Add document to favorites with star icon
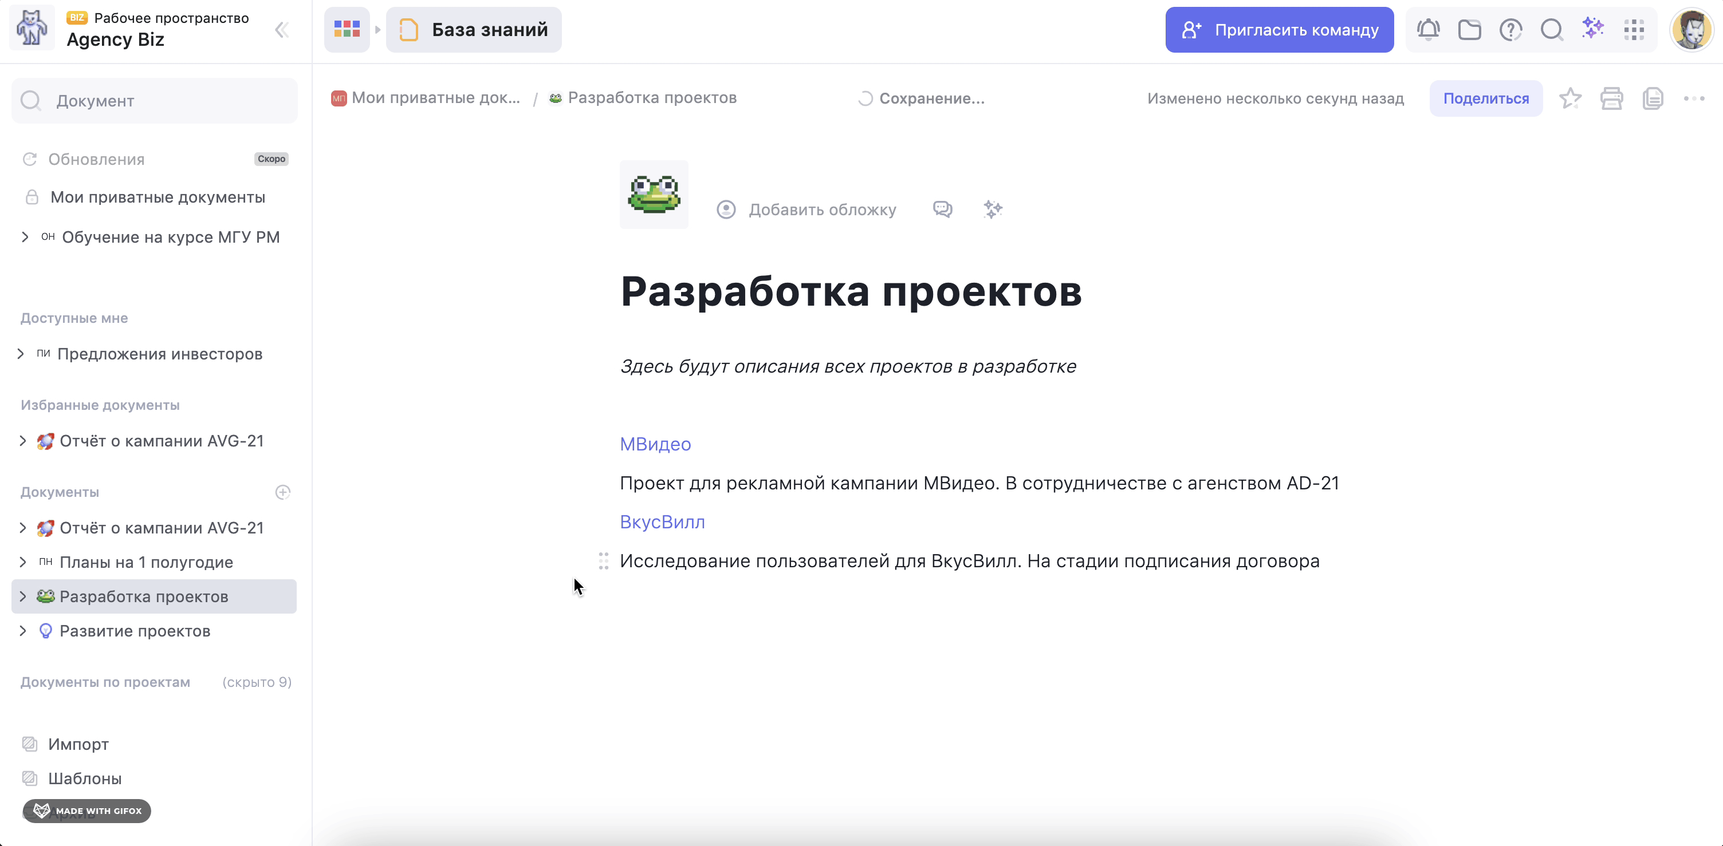1723x846 pixels. [1570, 99]
